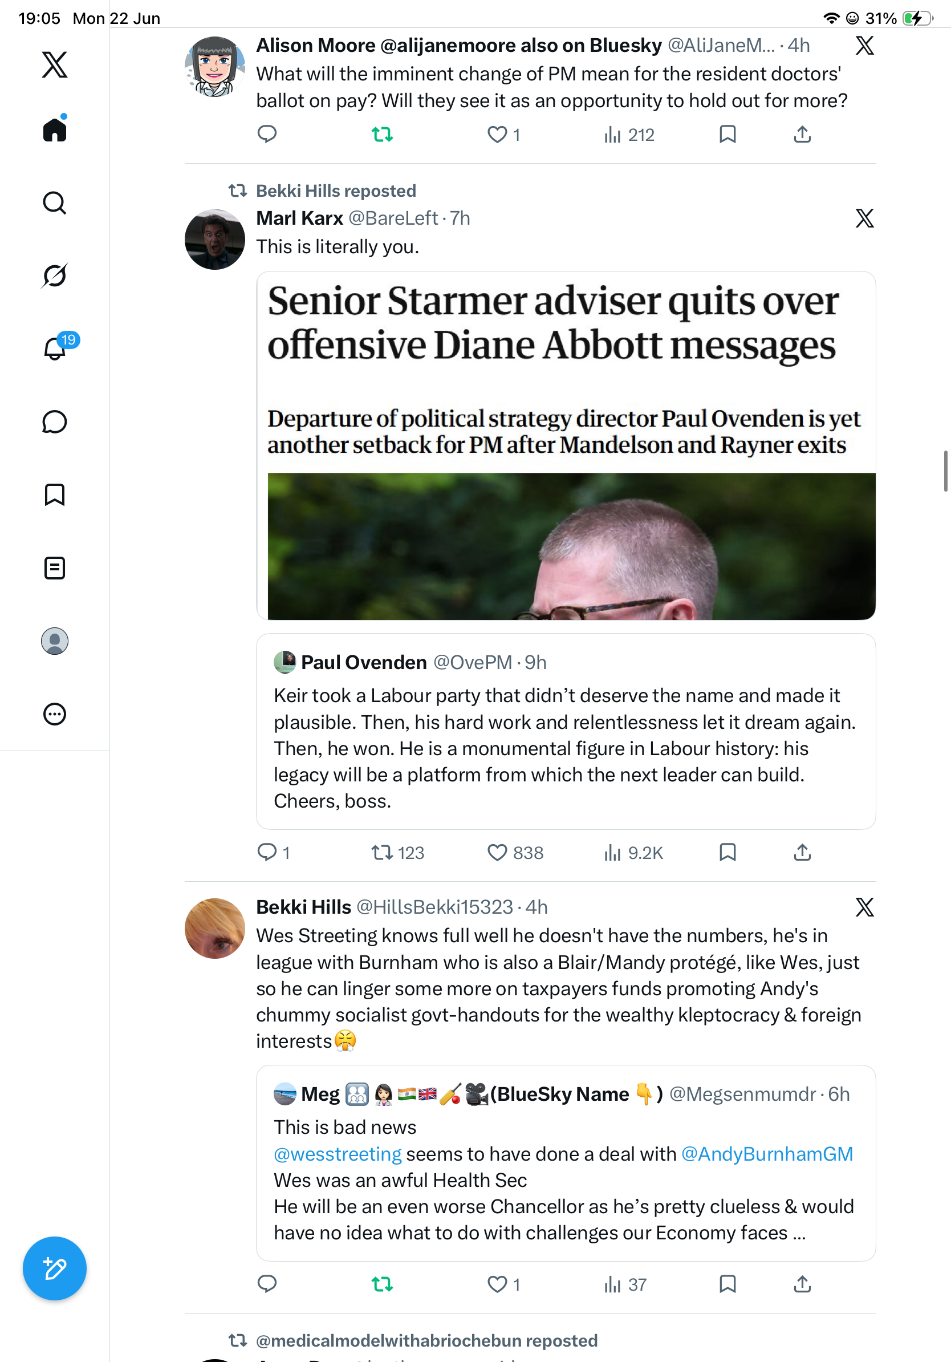951x1362 pixels.
Task: Open Bookmarks icon in sidebar
Action: tap(55, 494)
